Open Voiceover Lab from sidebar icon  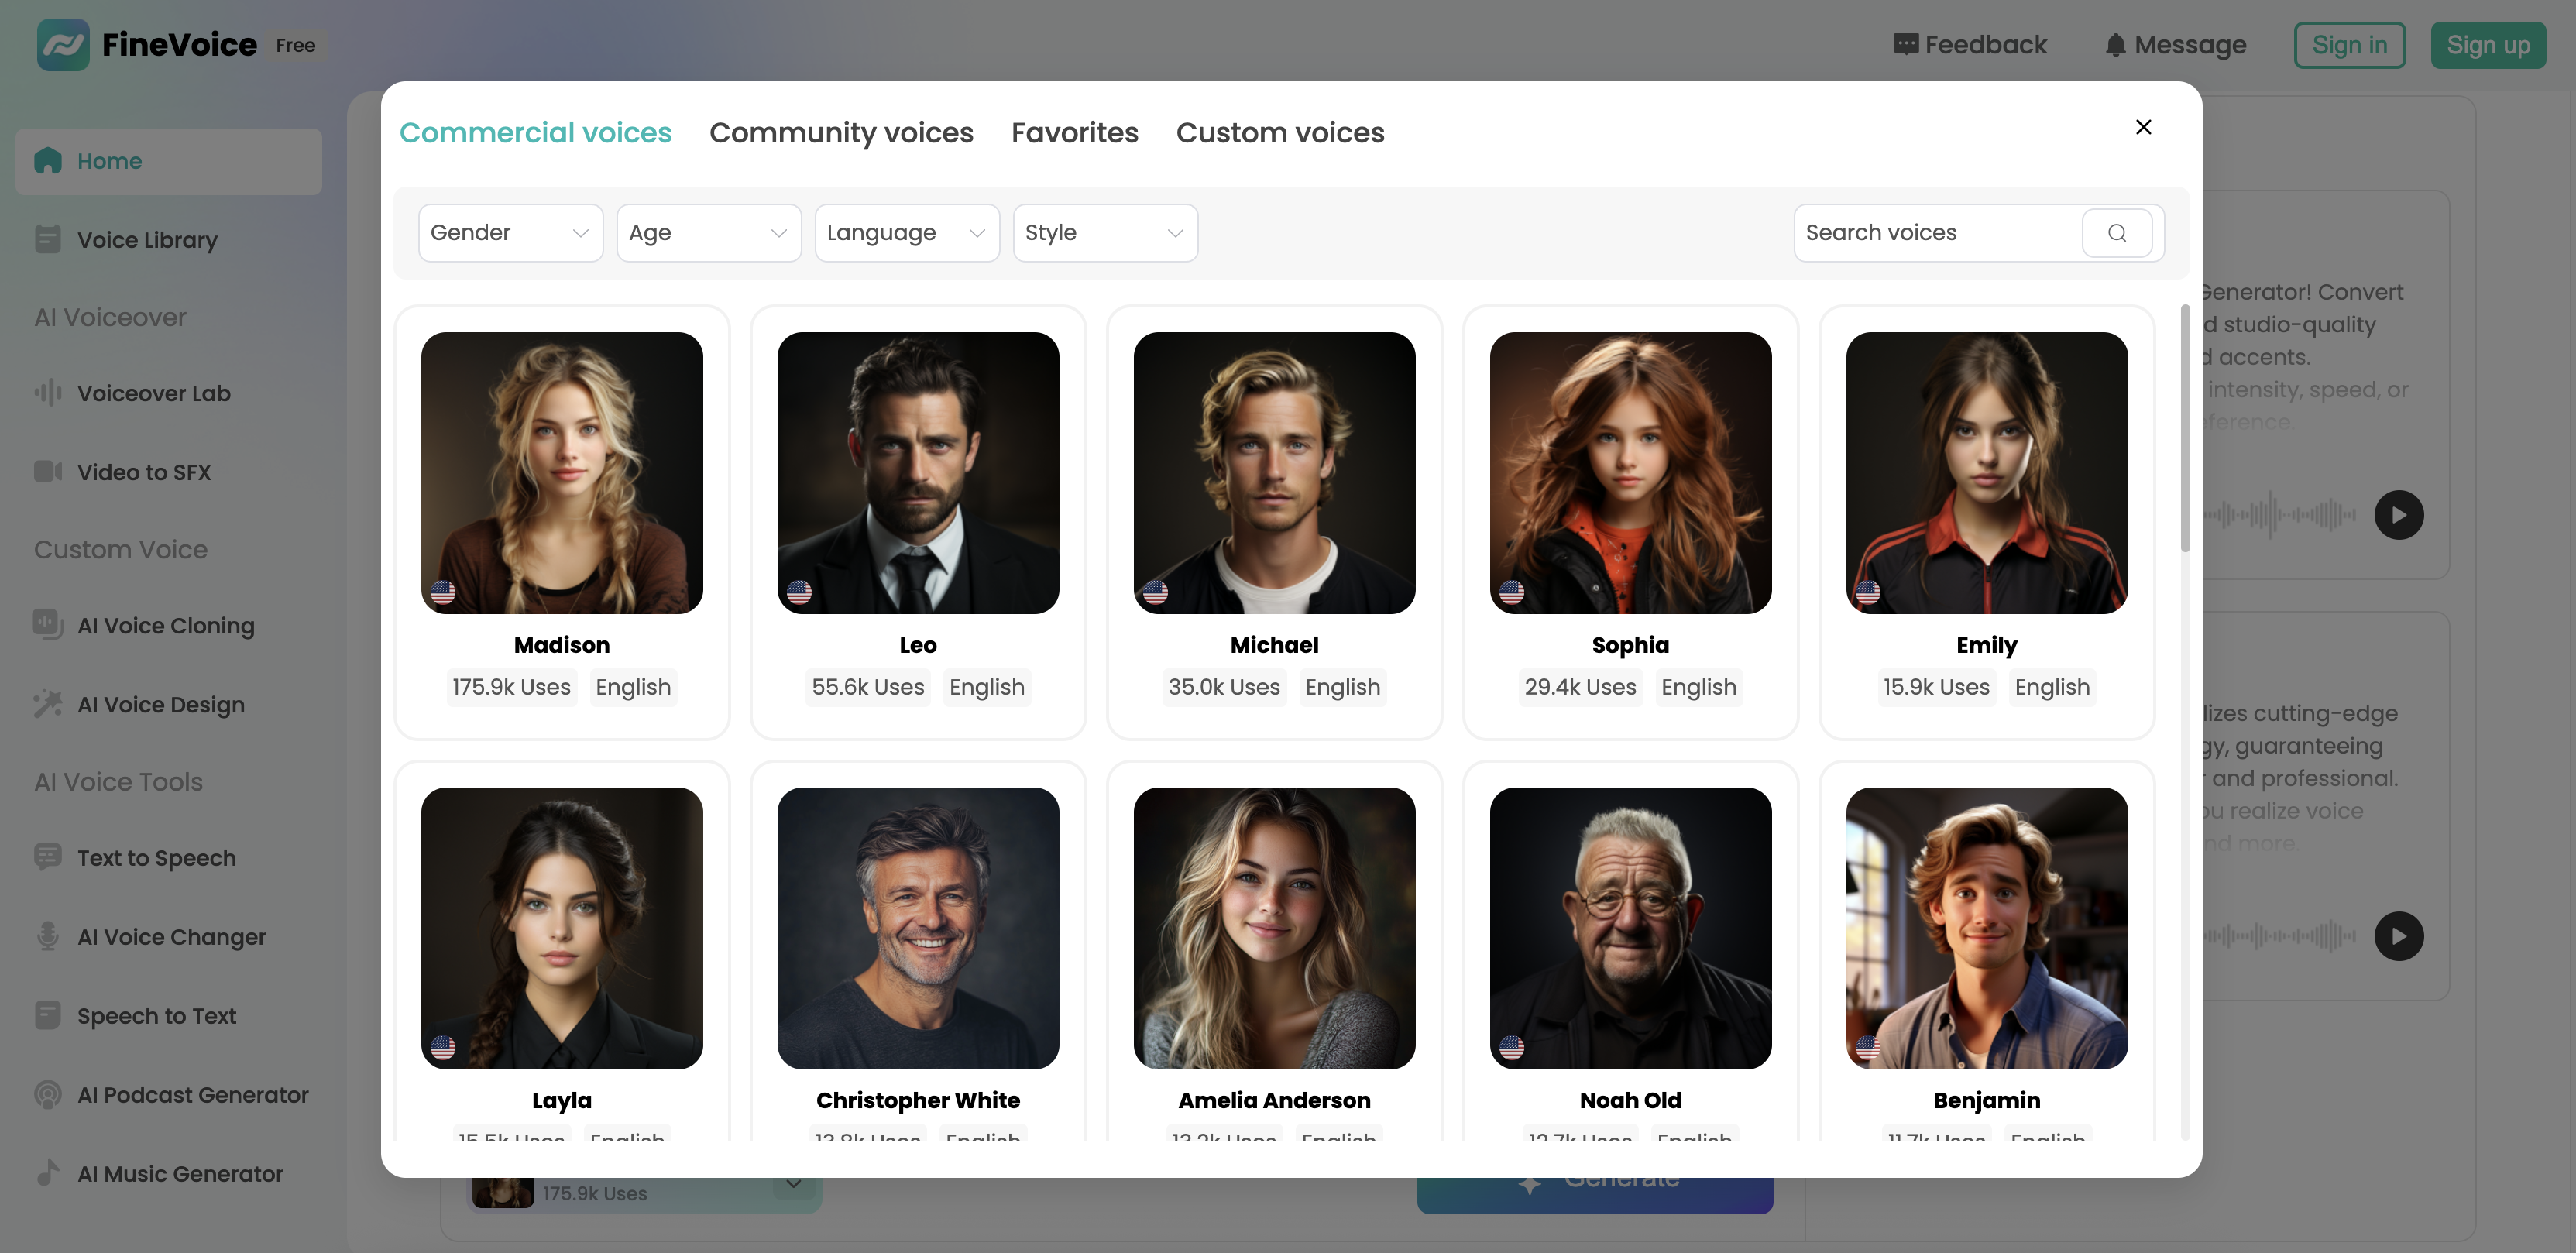[47, 393]
